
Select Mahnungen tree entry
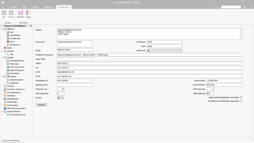point(14,64)
